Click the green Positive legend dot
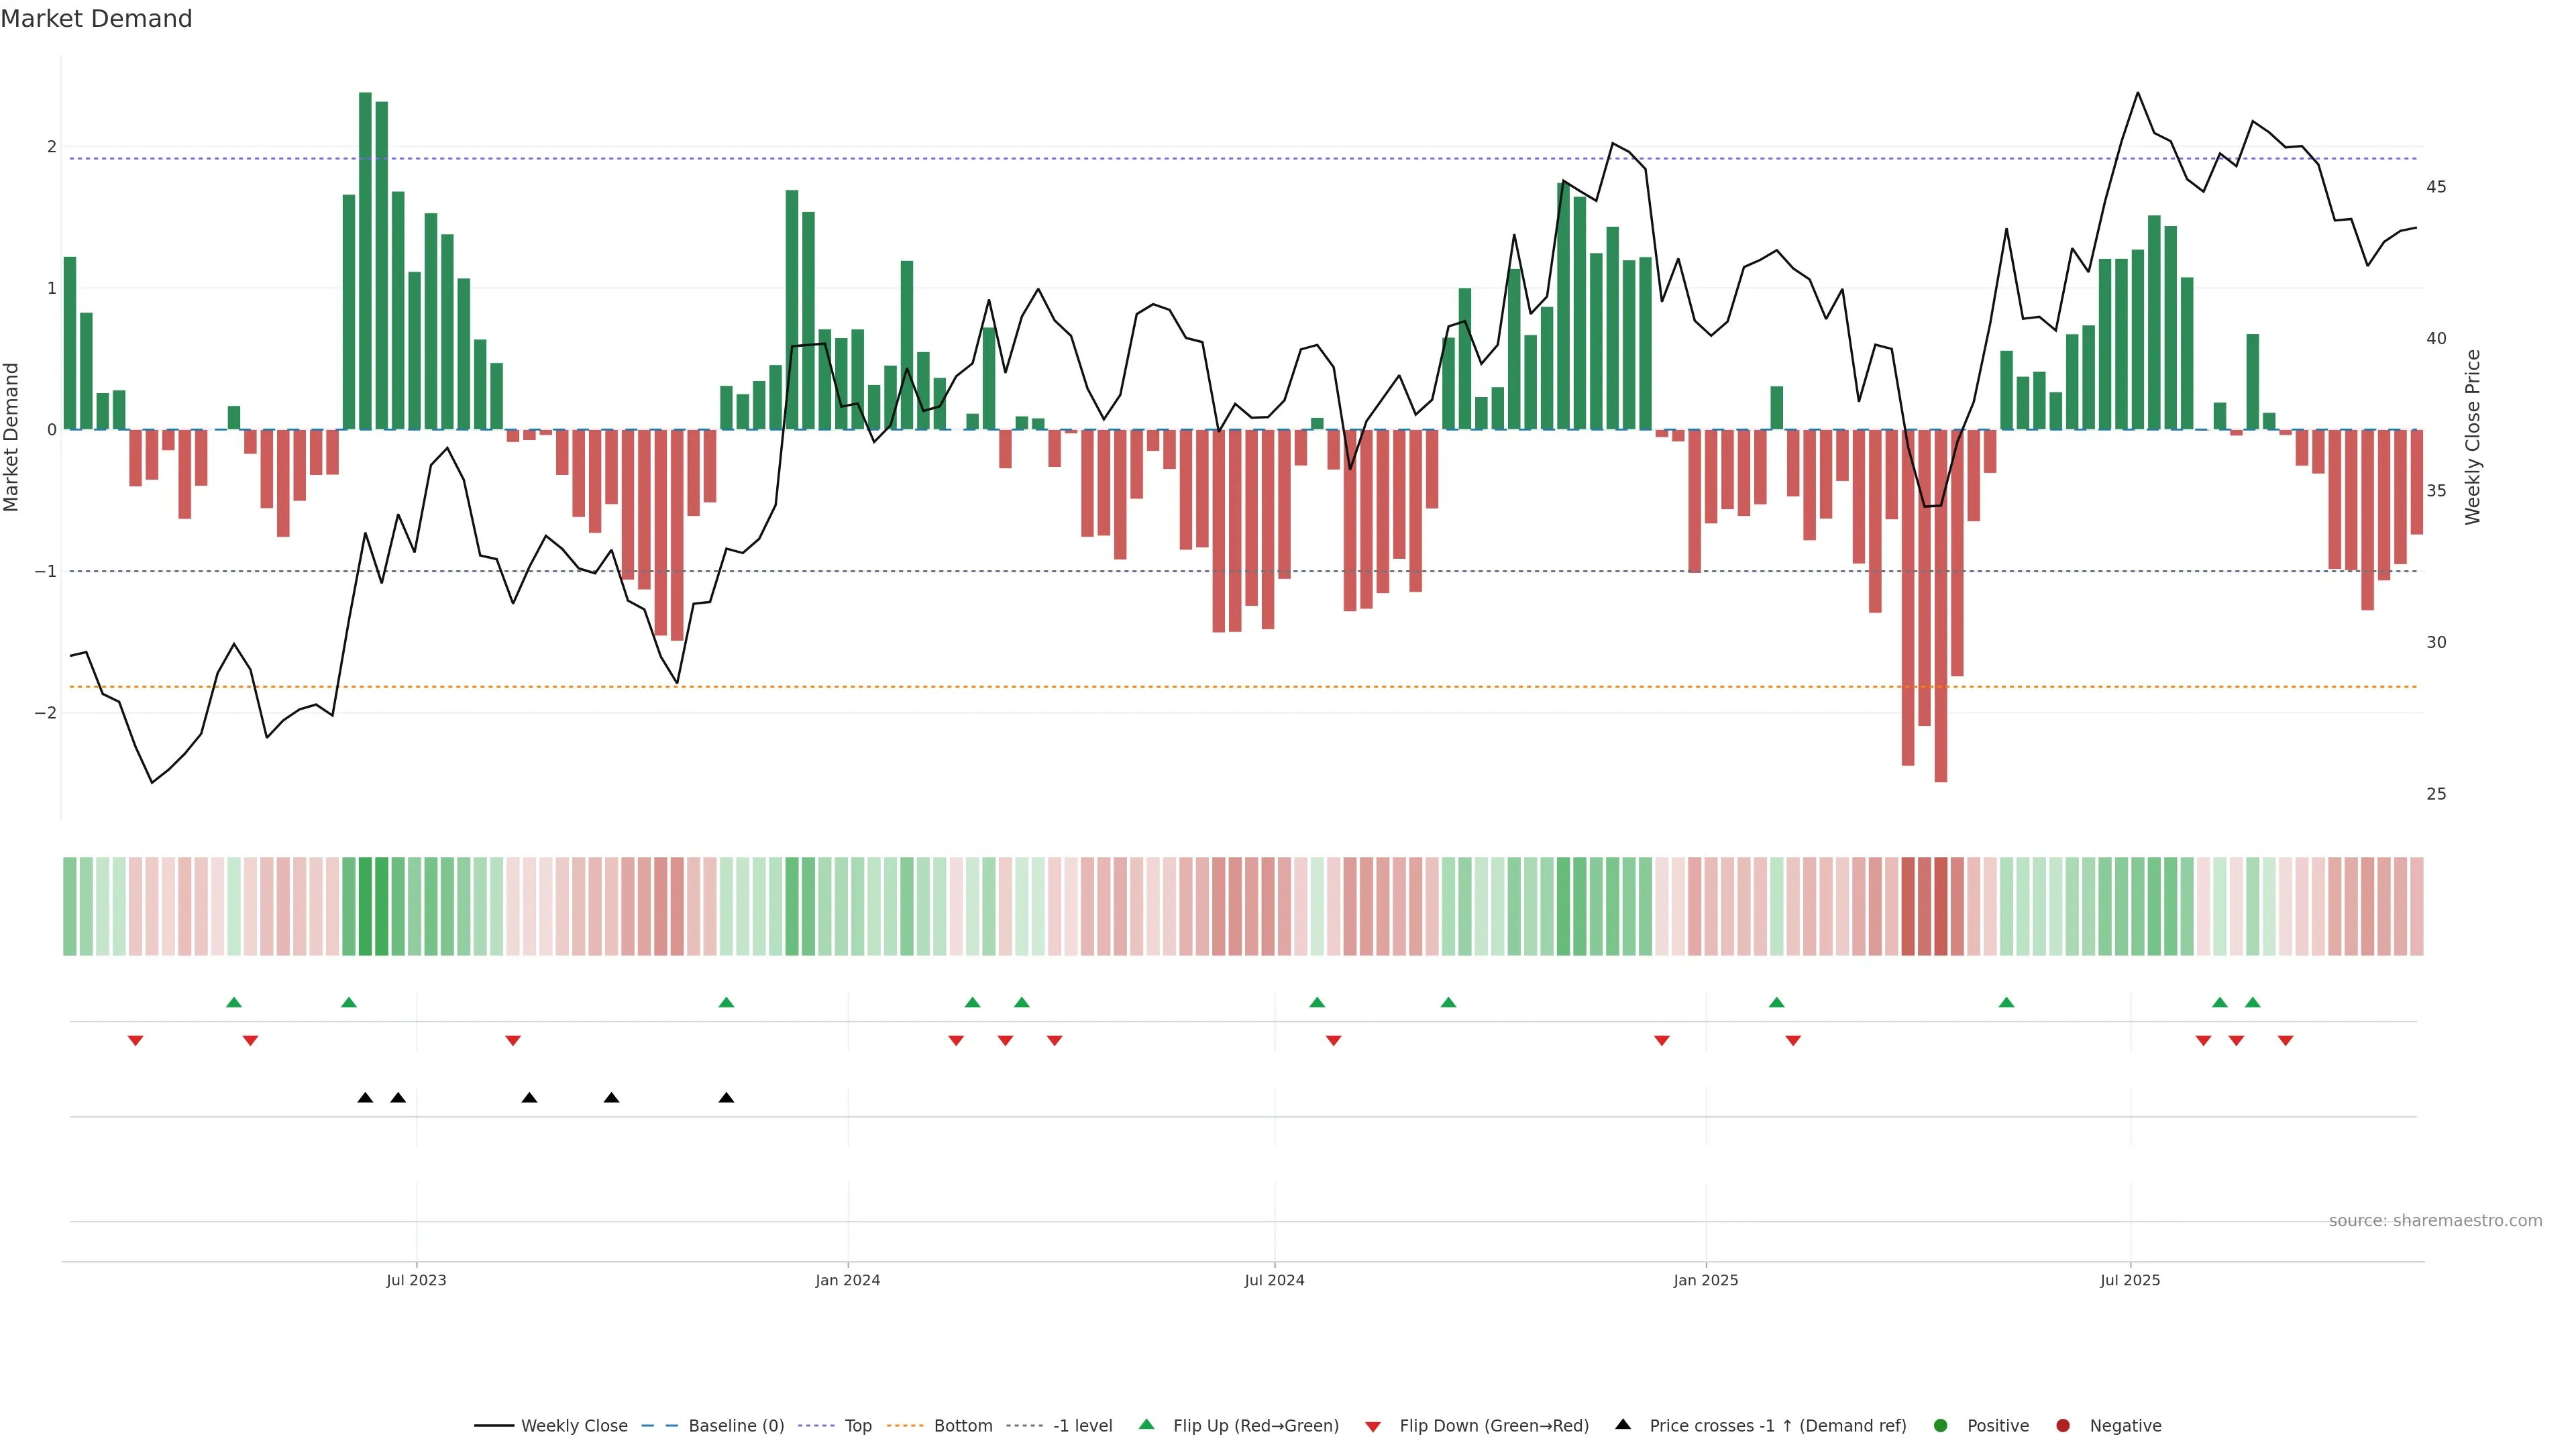2576x1449 pixels. coord(1941,1426)
